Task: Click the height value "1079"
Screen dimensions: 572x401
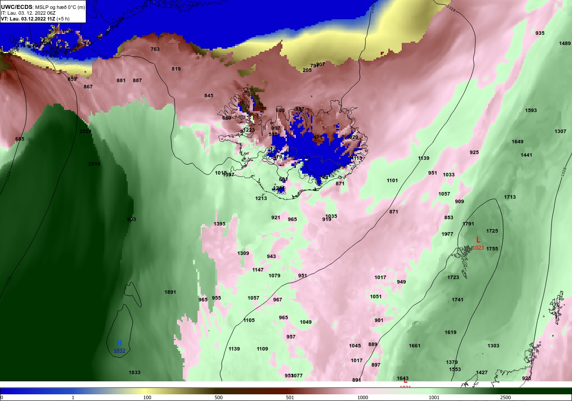Action: 274,276
